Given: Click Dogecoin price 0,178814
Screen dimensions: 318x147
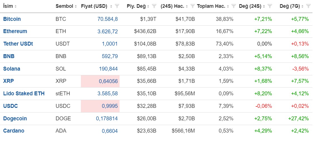Looking at the screenshot, I should pyautogui.click(x=107, y=119).
